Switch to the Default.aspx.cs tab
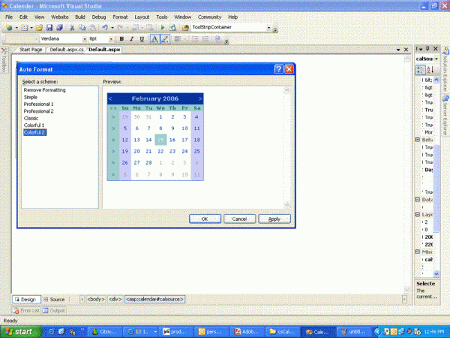This screenshot has width=450, height=338. click(66, 50)
